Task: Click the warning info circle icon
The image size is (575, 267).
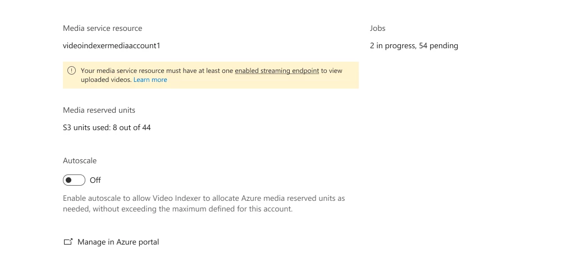Action: [x=72, y=70]
